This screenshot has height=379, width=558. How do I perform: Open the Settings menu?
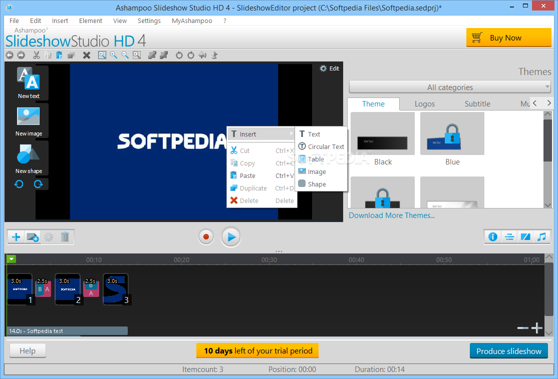coord(149,20)
